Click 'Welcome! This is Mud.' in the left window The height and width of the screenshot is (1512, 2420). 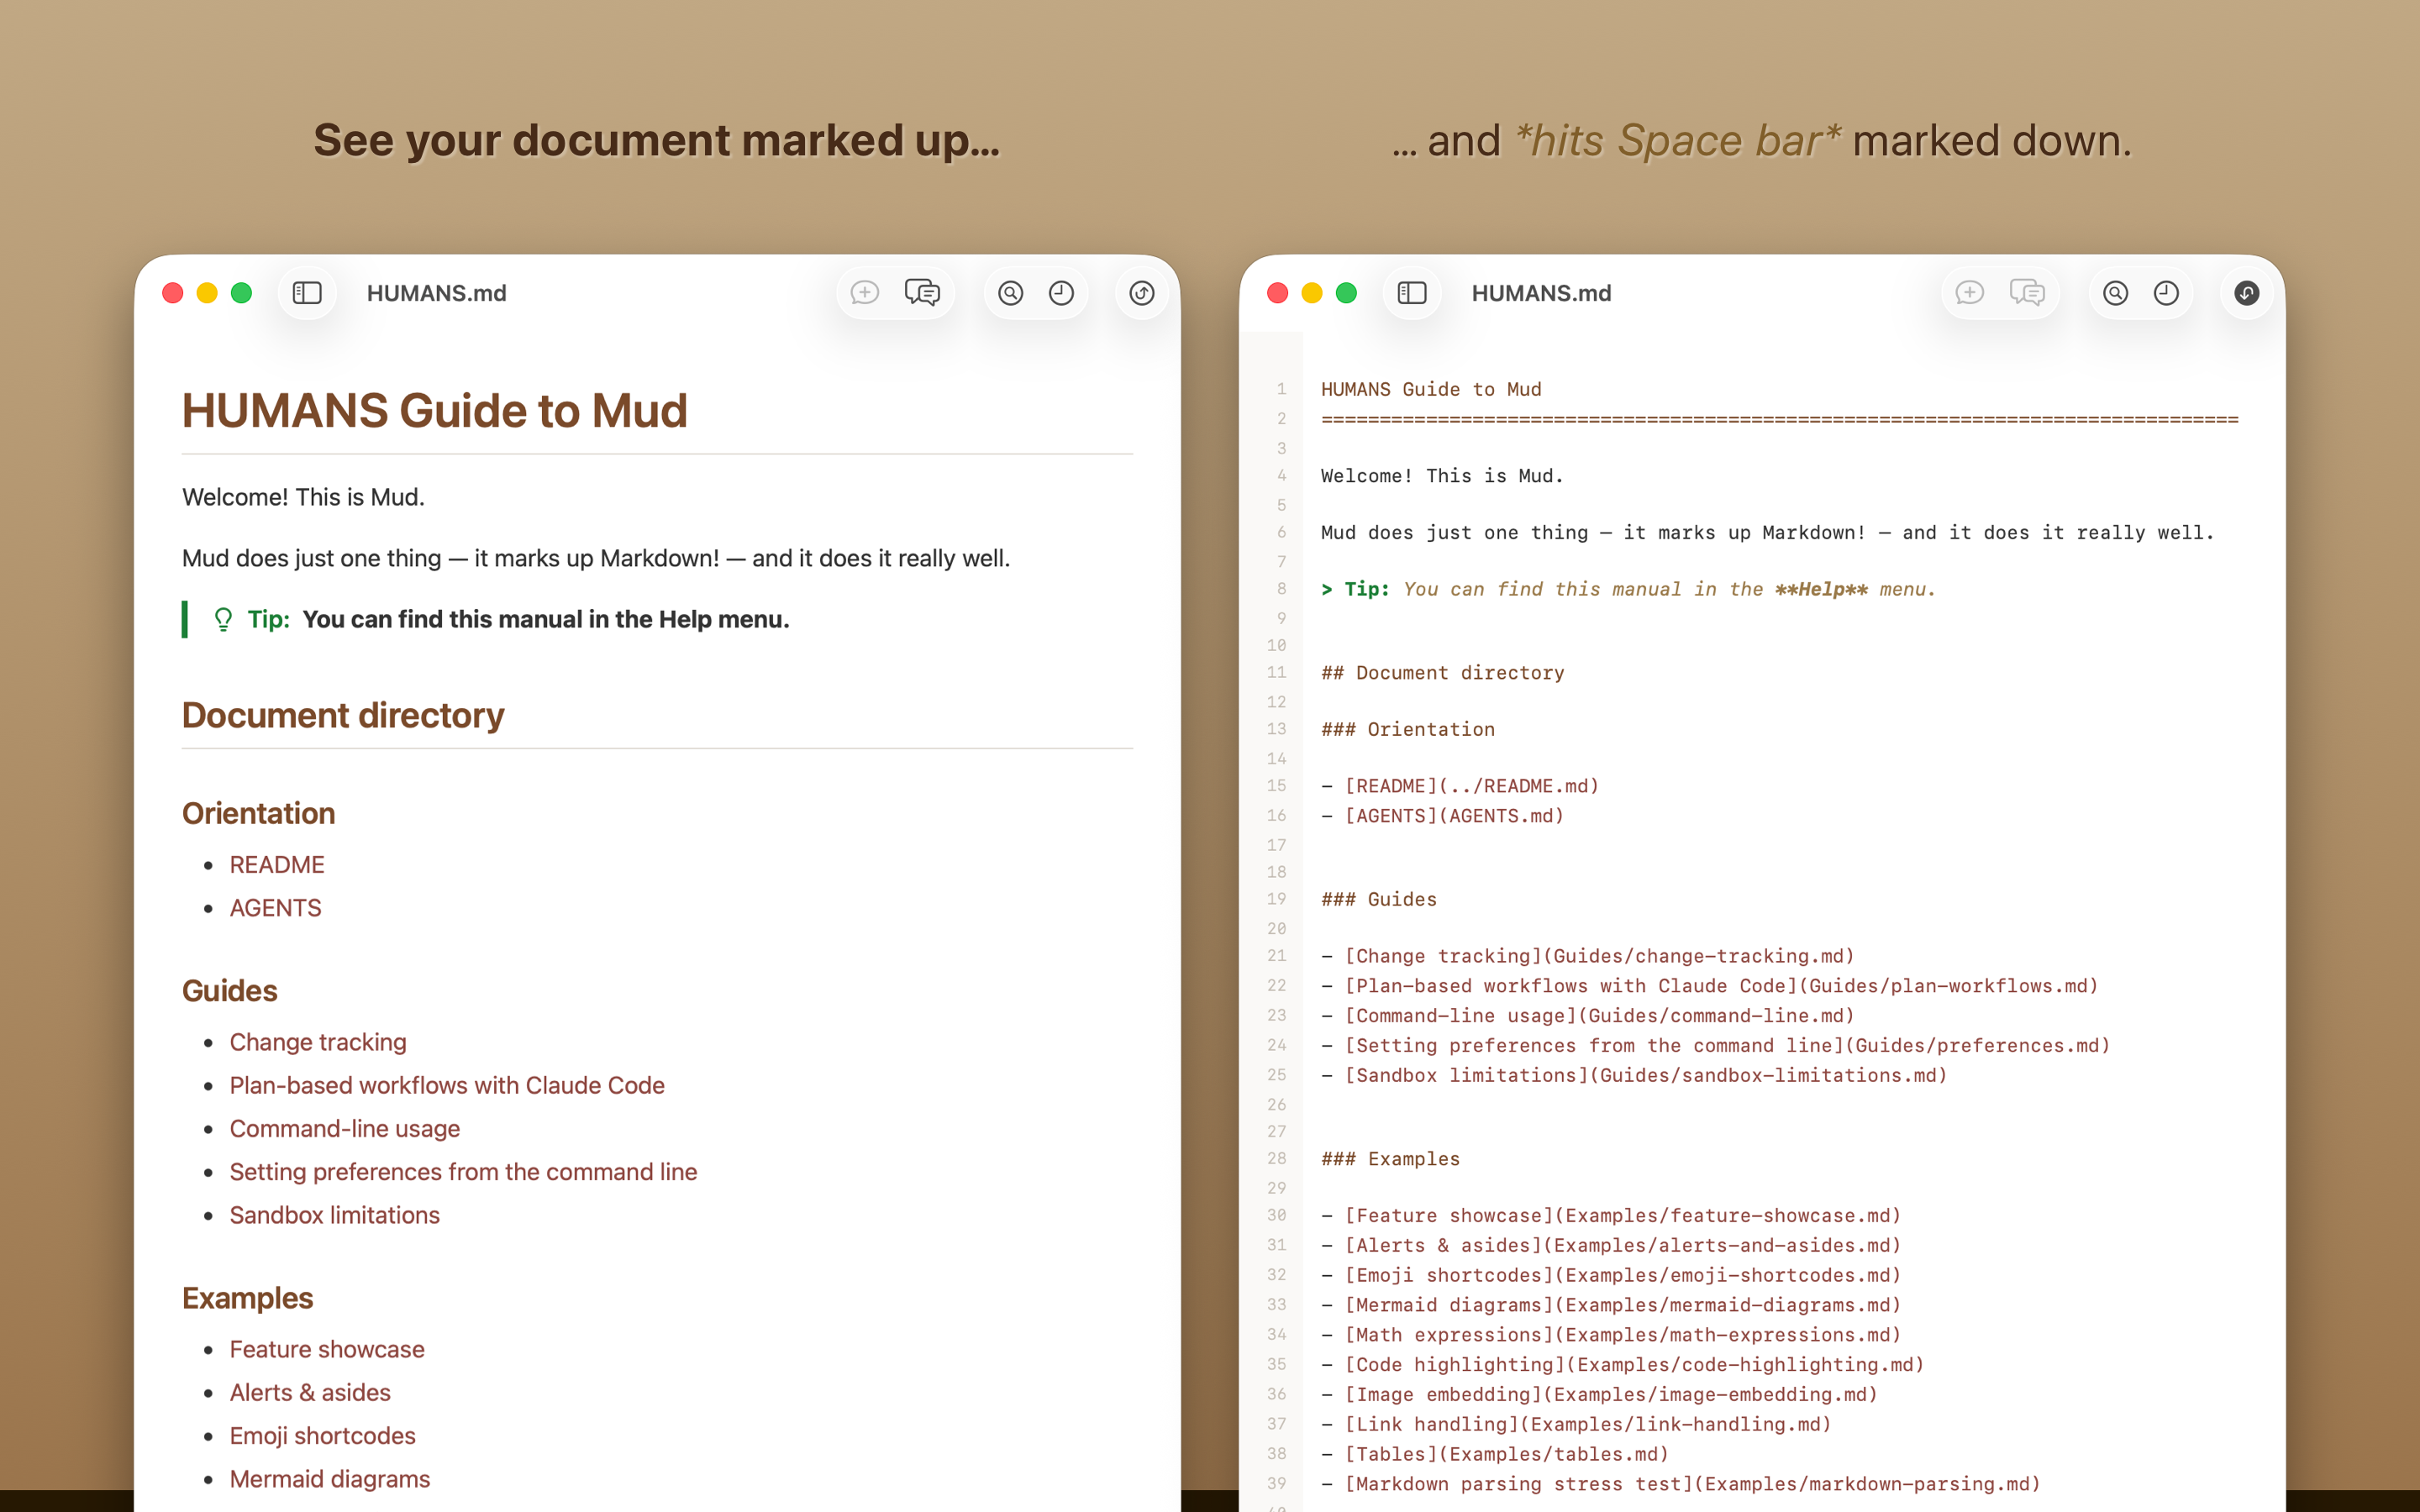(x=303, y=497)
